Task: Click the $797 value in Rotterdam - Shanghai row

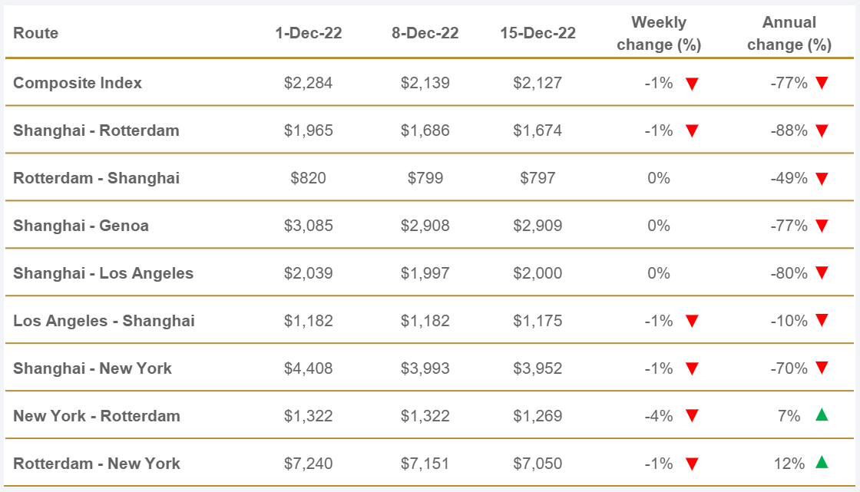Action: tap(537, 178)
